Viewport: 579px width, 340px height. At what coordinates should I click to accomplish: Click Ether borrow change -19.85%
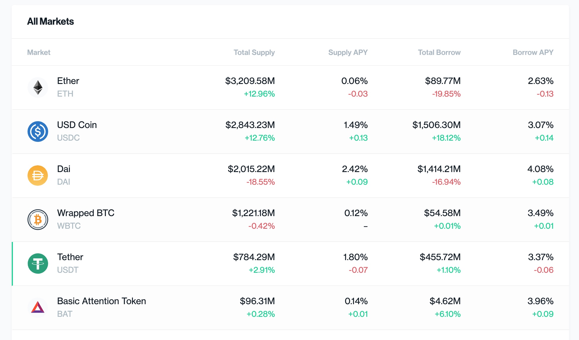[x=446, y=94]
